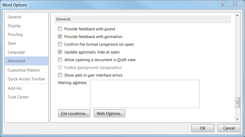Screen dimensions: 245x137
Task: Enable Confirm file format conversion on open
Action: tap(60, 44)
